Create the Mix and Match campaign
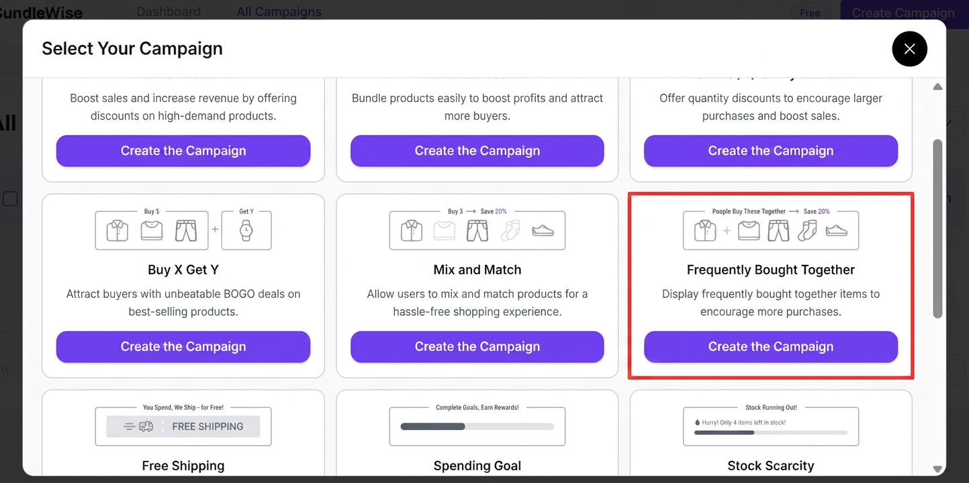969x483 pixels. [477, 347]
